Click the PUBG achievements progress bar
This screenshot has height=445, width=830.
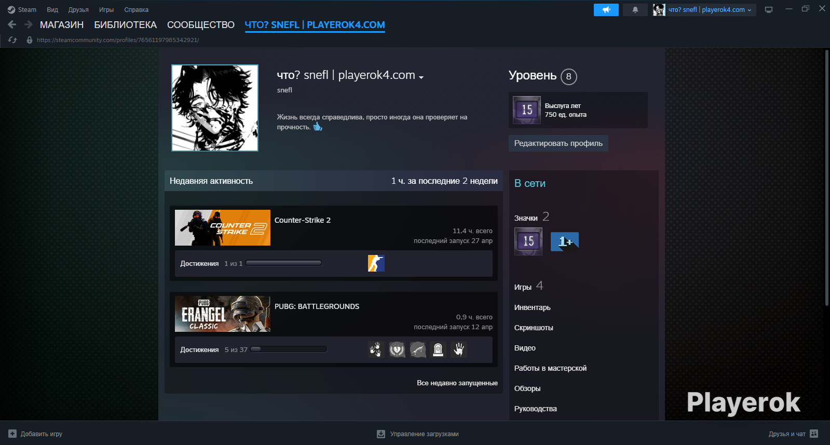(x=289, y=349)
